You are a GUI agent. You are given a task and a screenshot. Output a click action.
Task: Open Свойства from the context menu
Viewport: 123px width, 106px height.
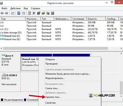(x=50, y=103)
